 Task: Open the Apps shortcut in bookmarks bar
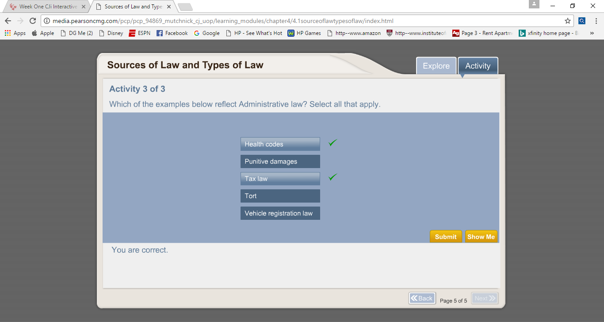15,33
